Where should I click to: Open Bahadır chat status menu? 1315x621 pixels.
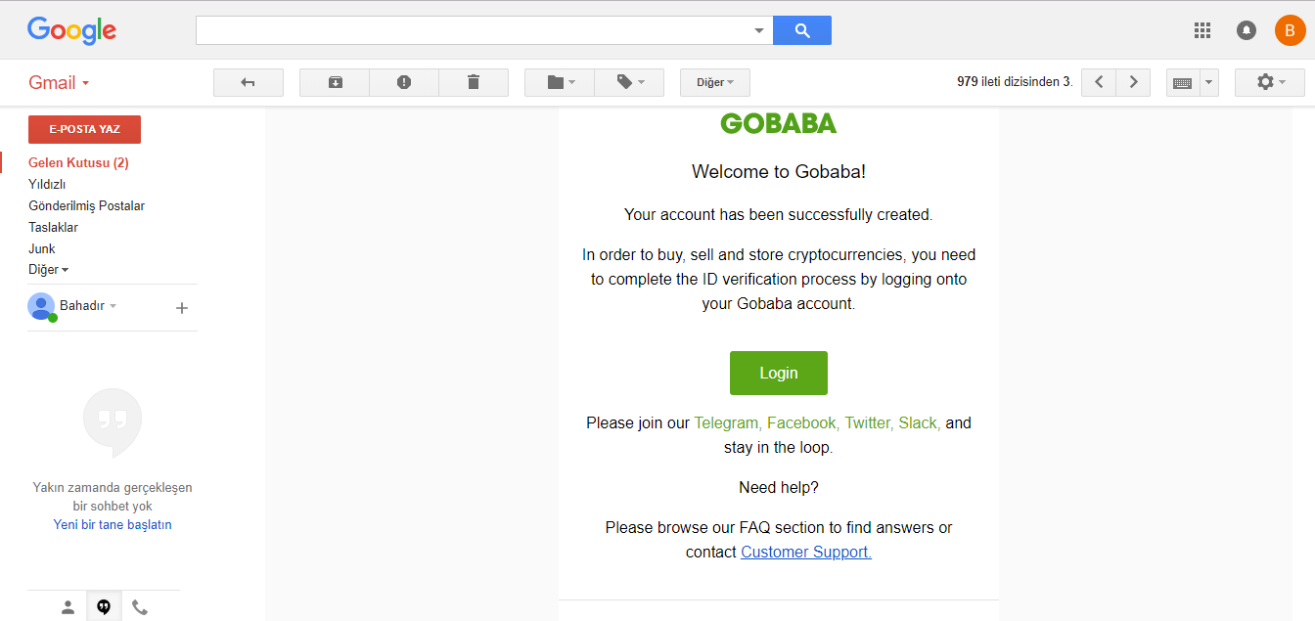pos(88,306)
